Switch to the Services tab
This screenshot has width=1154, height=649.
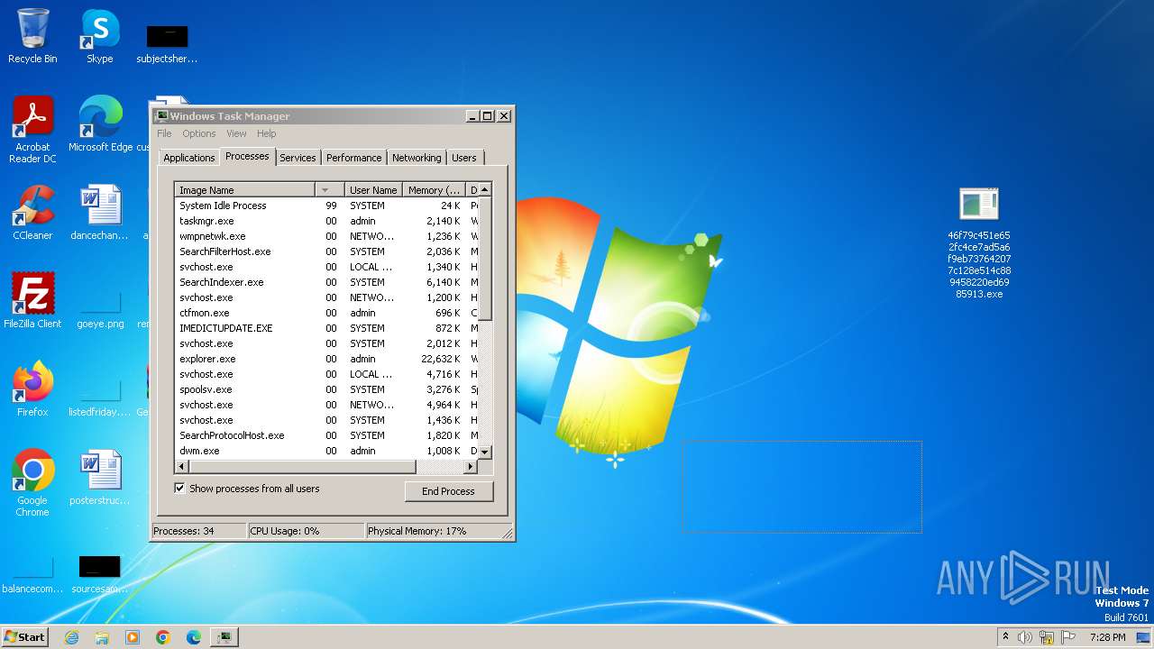298,158
